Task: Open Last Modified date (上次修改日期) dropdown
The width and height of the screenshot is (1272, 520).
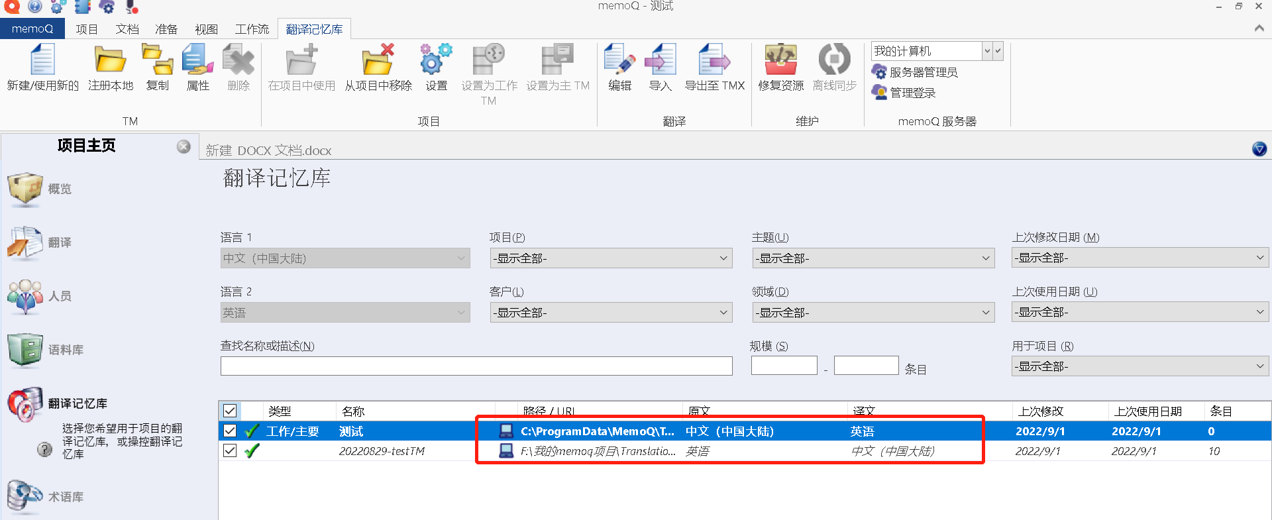Action: pyautogui.click(x=1140, y=258)
